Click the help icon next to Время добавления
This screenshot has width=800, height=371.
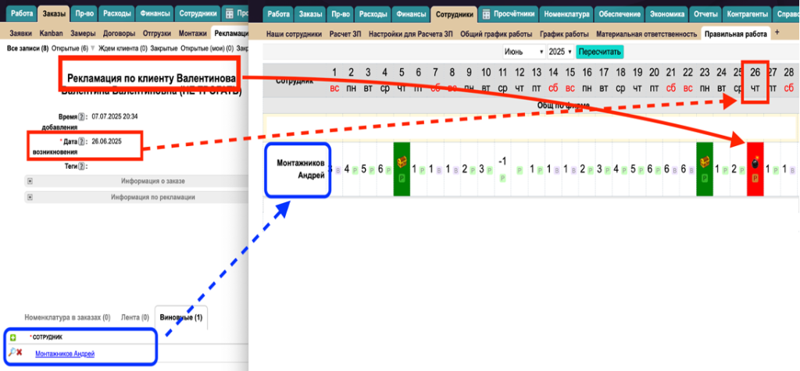tap(82, 116)
